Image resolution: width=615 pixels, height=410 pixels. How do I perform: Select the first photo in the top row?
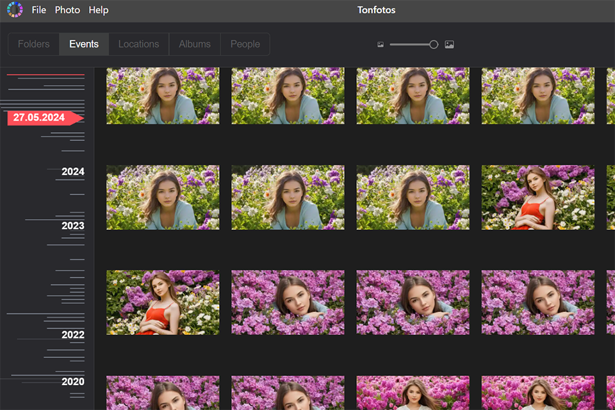pyautogui.click(x=163, y=95)
